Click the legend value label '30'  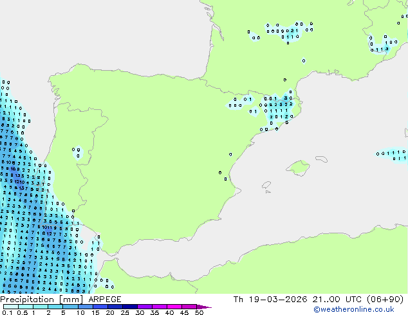tap(140, 312)
